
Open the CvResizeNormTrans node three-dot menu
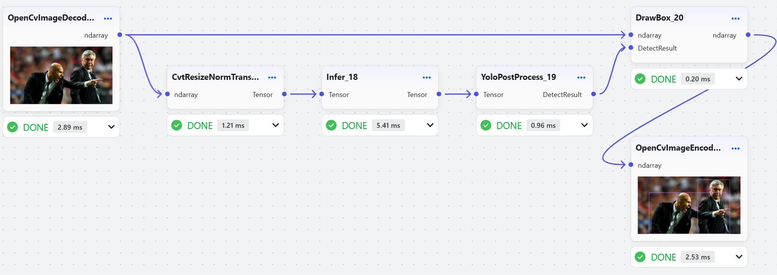pyautogui.click(x=272, y=78)
